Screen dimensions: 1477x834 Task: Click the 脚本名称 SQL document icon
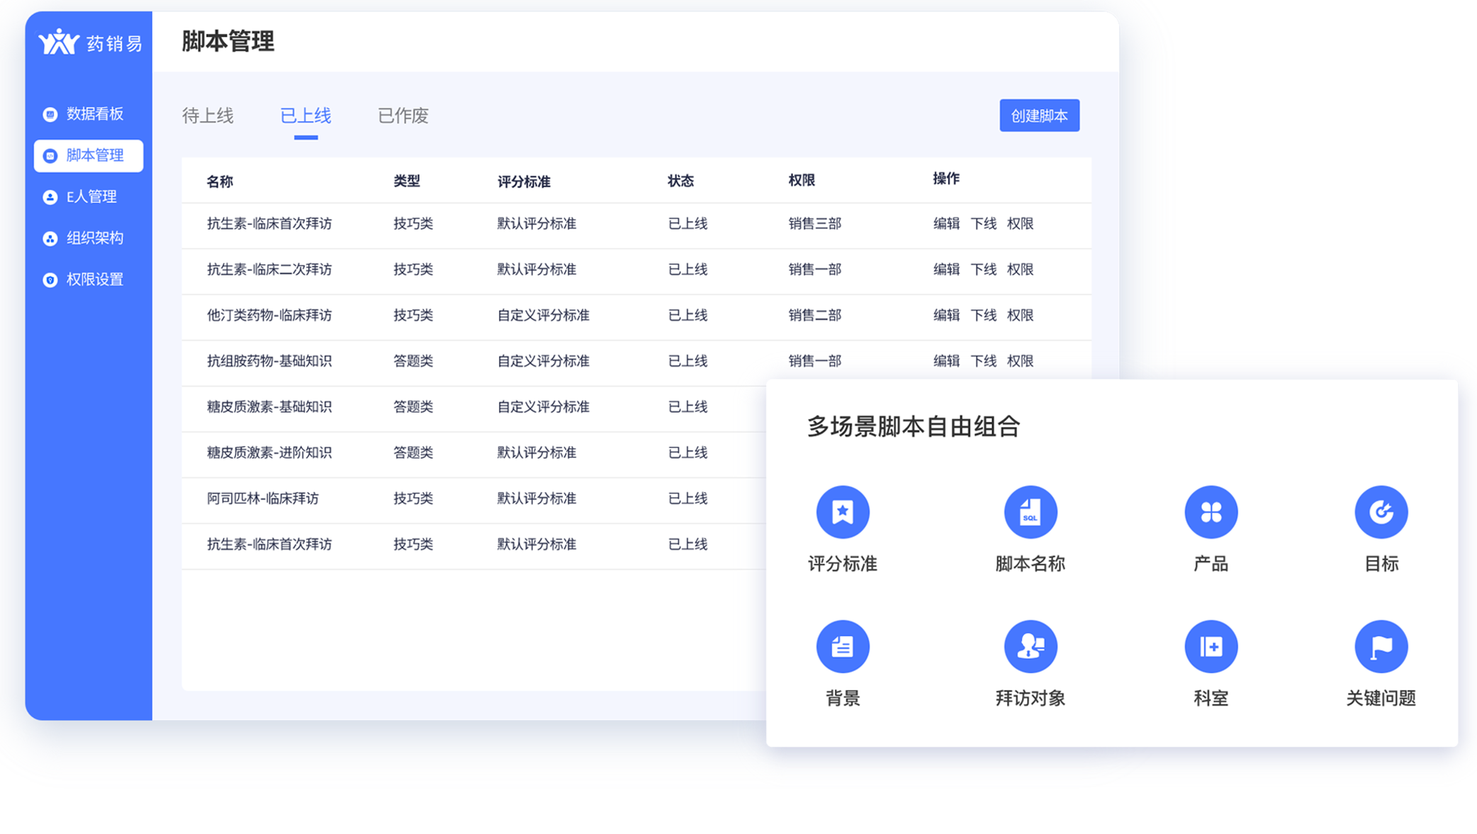pyautogui.click(x=1030, y=512)
